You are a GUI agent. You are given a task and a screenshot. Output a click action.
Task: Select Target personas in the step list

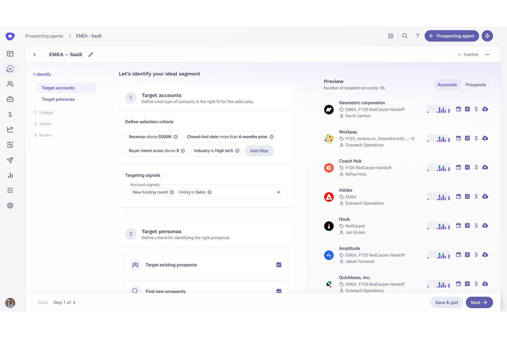click(58, 99)
